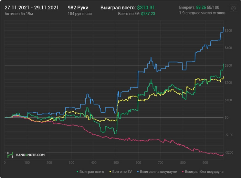Screen dimensions: 241x178
Task: Click the EV total value '$237.23'
Action: (148, 14)
